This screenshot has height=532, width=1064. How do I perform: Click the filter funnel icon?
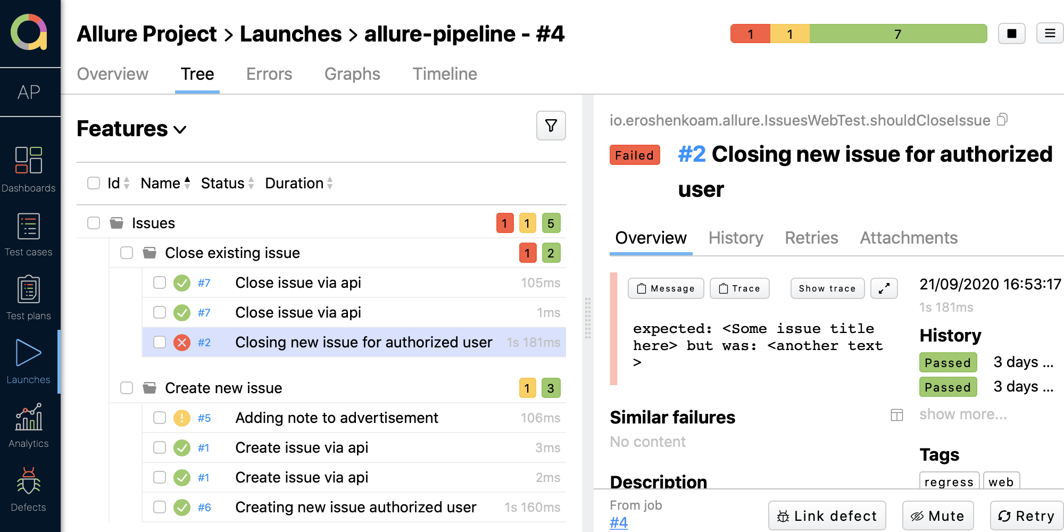pos(551,126)
